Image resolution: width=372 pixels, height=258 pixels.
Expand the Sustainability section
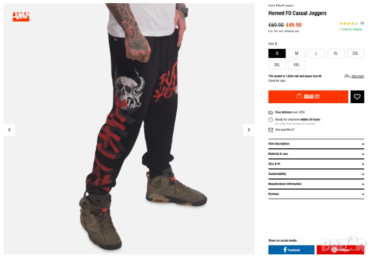point(316,174)
